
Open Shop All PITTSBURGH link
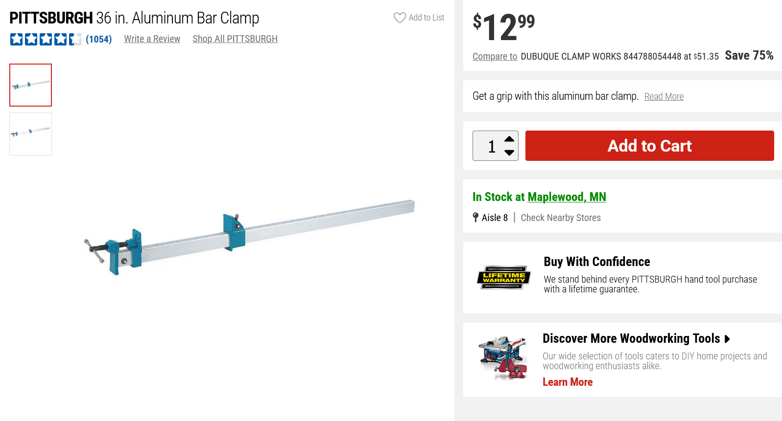click(x=235, y=39)
